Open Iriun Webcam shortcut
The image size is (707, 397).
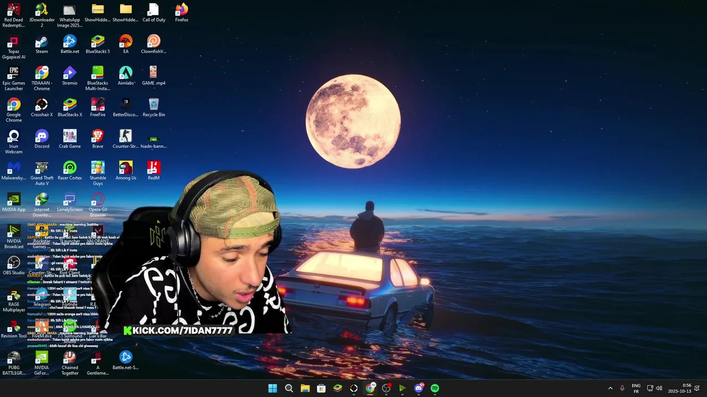(14, 142)
